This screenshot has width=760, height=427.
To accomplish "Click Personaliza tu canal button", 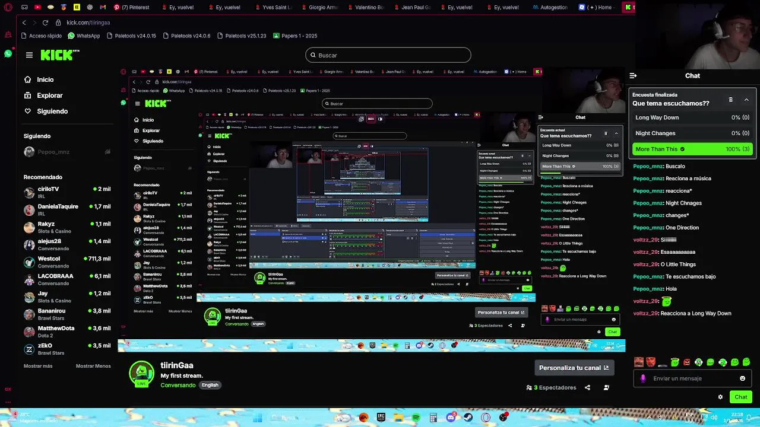I will click(574, 368).
